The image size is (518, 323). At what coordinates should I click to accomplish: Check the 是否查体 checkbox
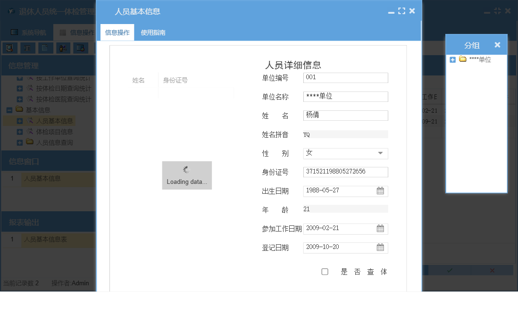coord(325,272)
